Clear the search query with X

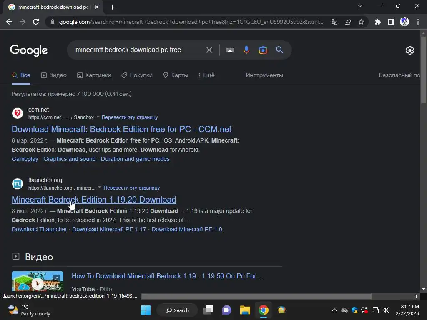[209, 50]
